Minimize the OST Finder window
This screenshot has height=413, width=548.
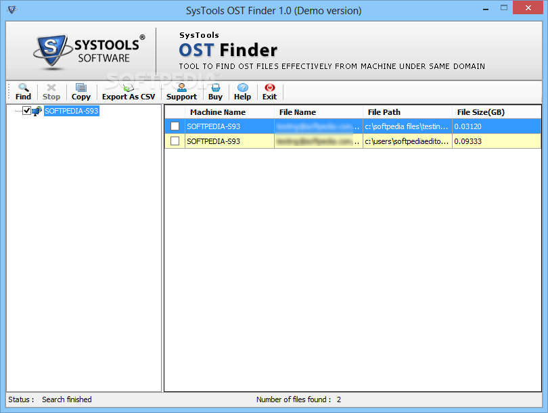click(x=486, y=8)
